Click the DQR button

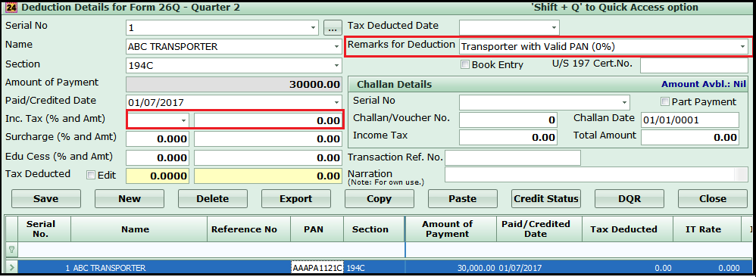(x=629, y=198)
